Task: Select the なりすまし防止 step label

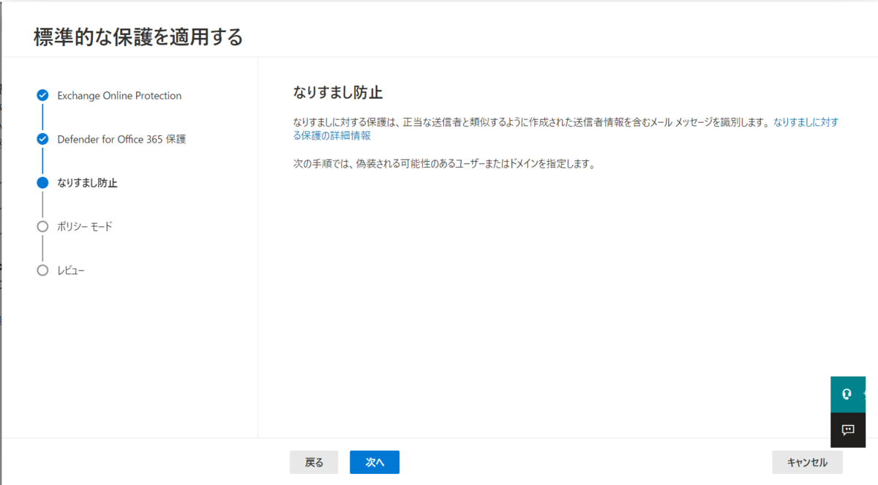Action: [87, 183]
